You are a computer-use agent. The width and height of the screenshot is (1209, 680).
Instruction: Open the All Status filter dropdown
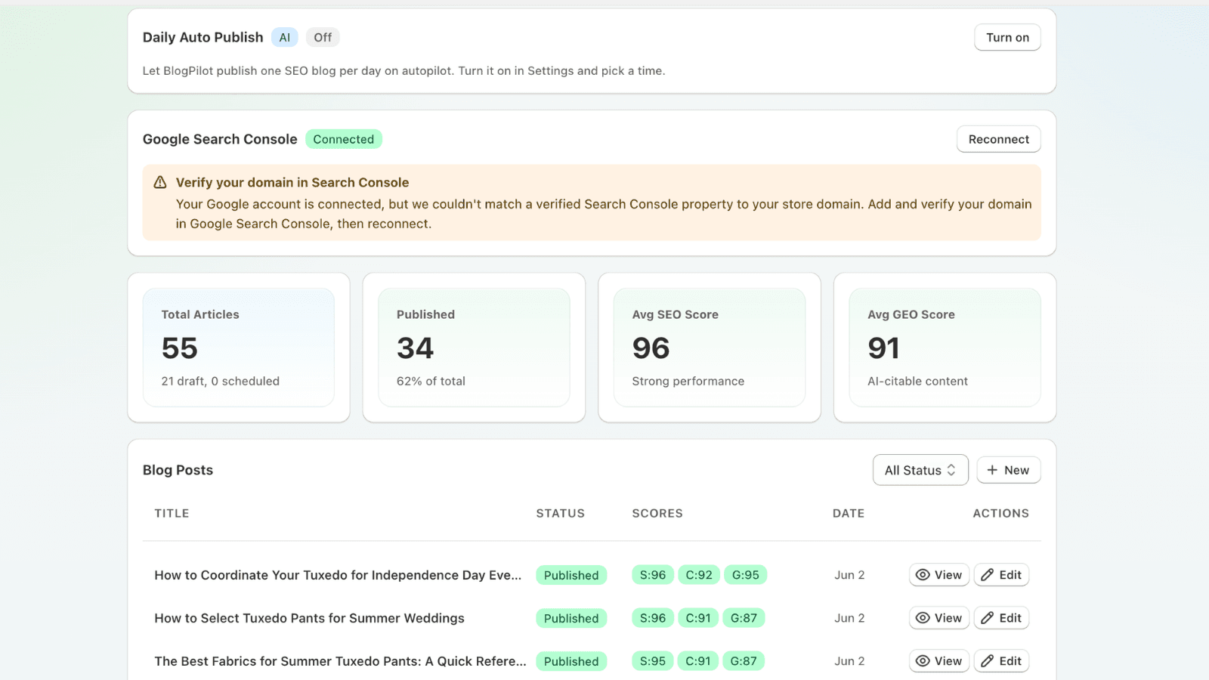[x=920, y=470]
